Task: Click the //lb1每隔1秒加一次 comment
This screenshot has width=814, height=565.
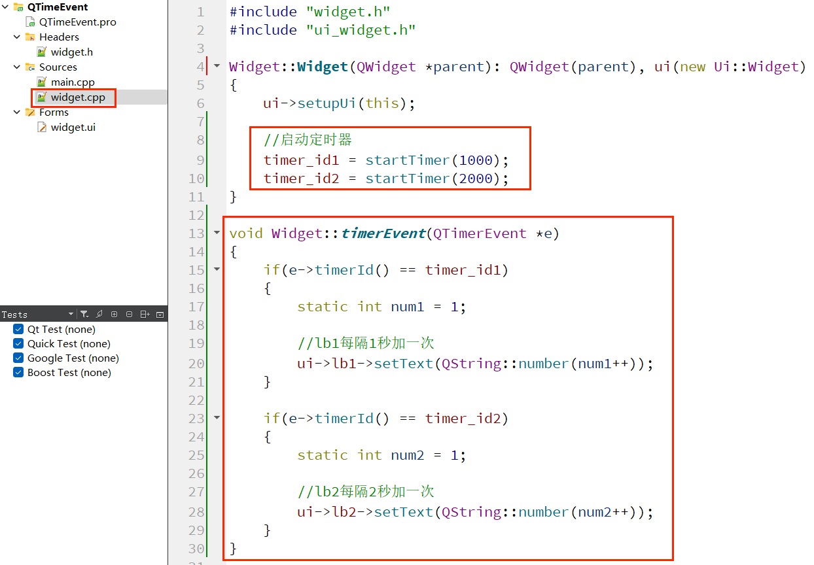Action: 366,343
